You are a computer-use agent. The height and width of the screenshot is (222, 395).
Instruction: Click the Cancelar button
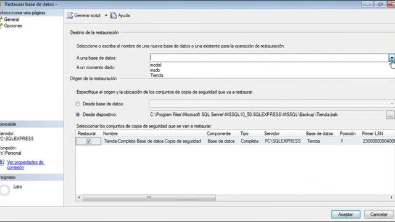point(378,215)
